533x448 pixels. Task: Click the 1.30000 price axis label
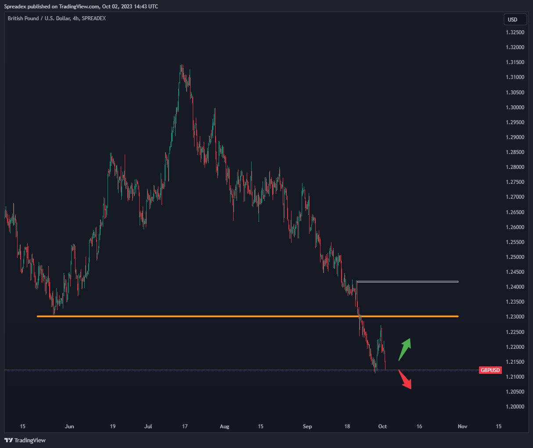[x=515, y=108]
